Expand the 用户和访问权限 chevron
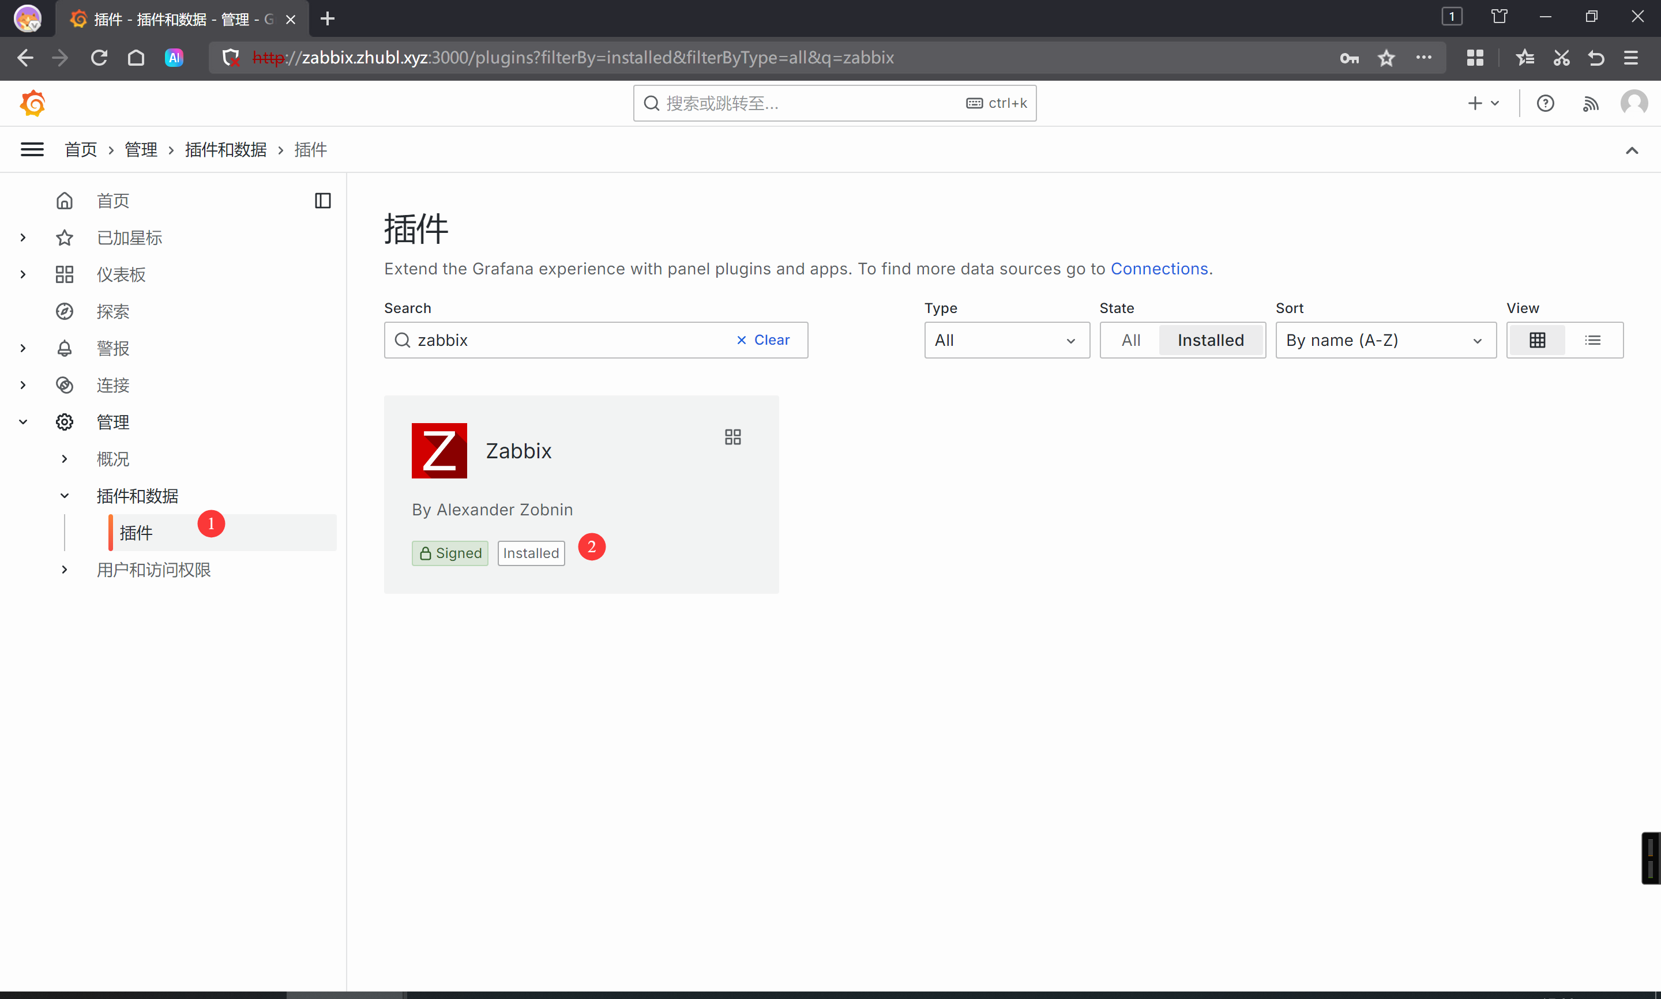Image resolution: width=1661 pixels, height=999 pixels. [65, 570]
